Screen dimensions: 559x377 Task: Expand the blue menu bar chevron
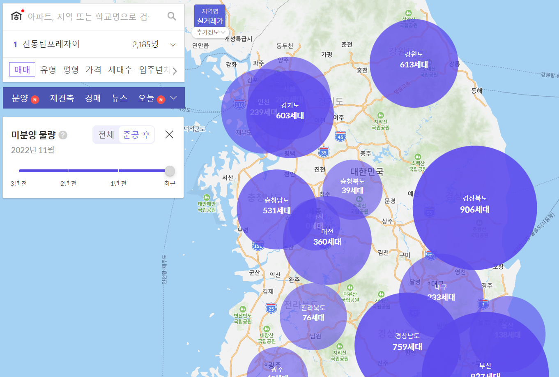[x=173, y=98]
